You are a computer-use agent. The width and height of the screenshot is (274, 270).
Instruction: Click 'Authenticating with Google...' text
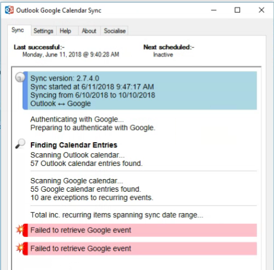click(x=77, y=120)
